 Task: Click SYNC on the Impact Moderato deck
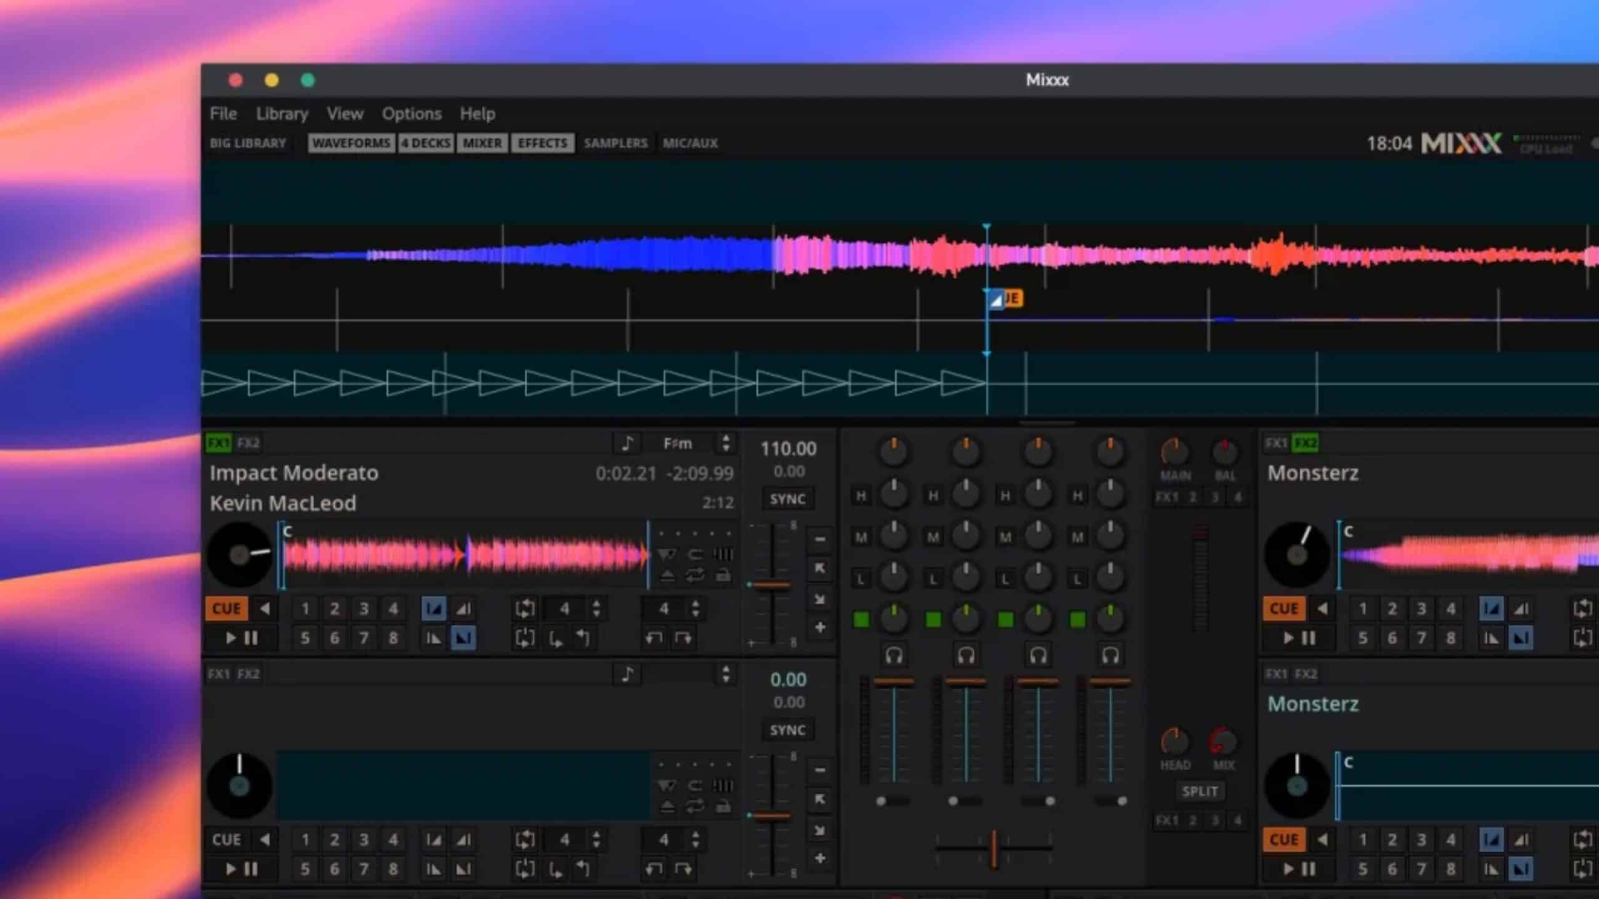click(788, 499)
